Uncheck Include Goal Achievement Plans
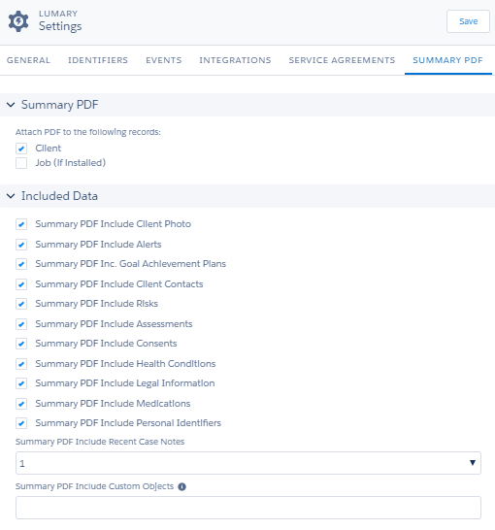This screenshot has width=495, height=530. point(21,264)
